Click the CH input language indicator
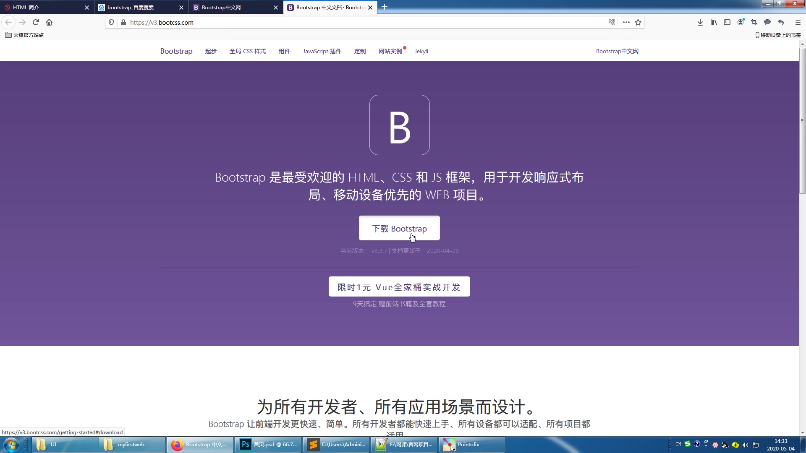Screen dimensions: 806x453 [x=678, y=444]
